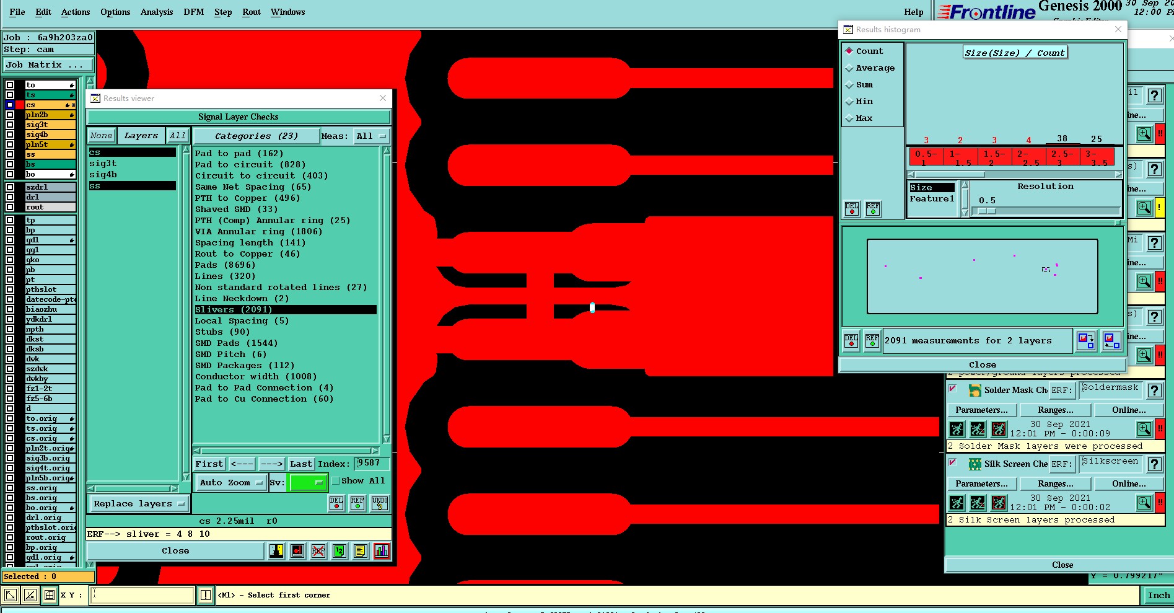Click the Silk Screen check type icon
The height and width of the screenshot is (613, 1174).
click(975, 464)
